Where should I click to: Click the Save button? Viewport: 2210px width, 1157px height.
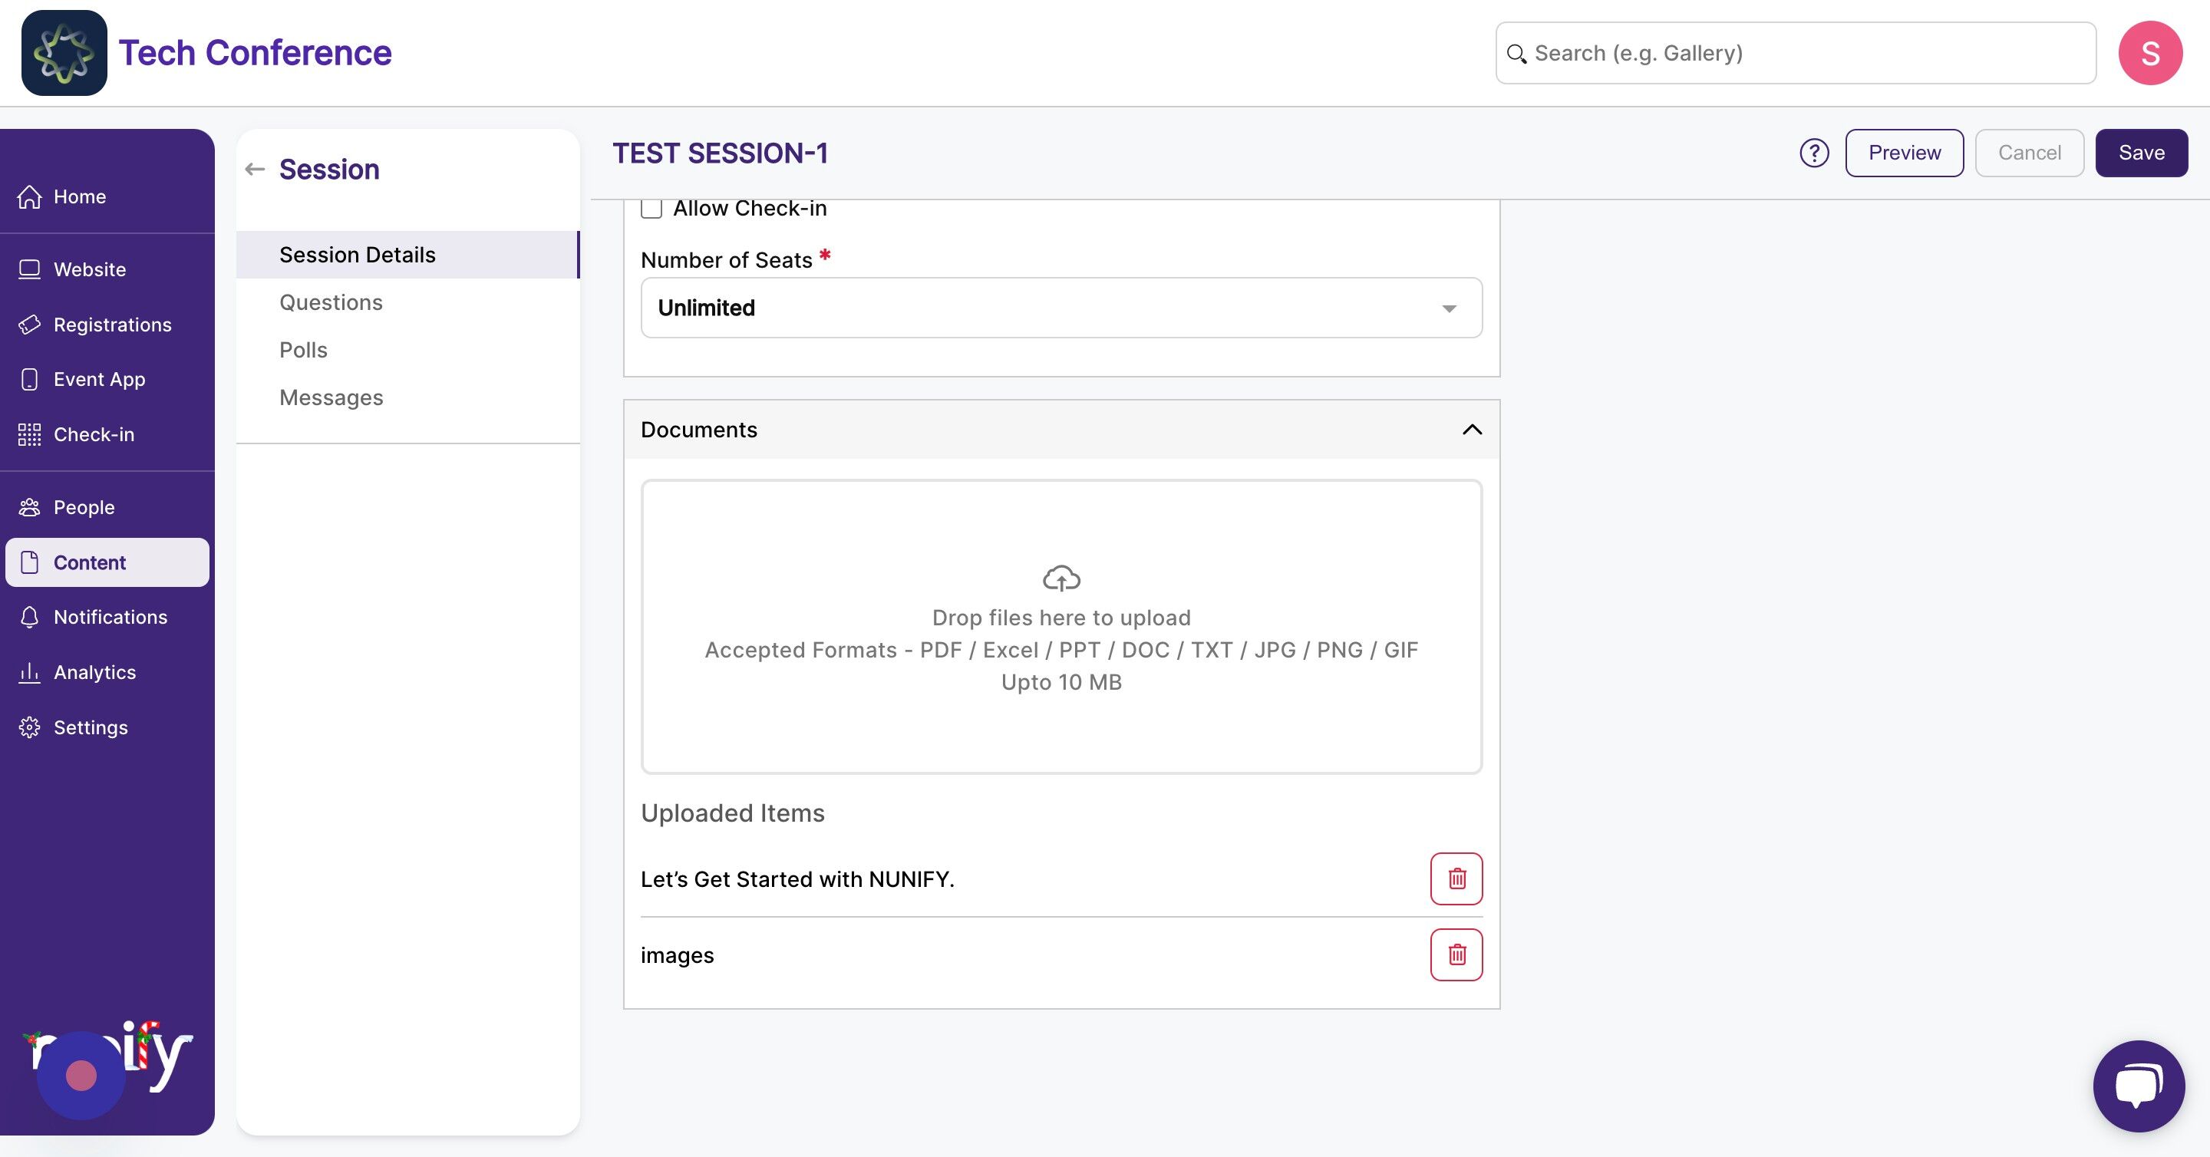pos(2142,153)
